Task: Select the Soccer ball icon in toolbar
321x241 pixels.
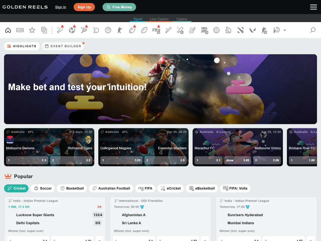Action: tap(72, 30)
